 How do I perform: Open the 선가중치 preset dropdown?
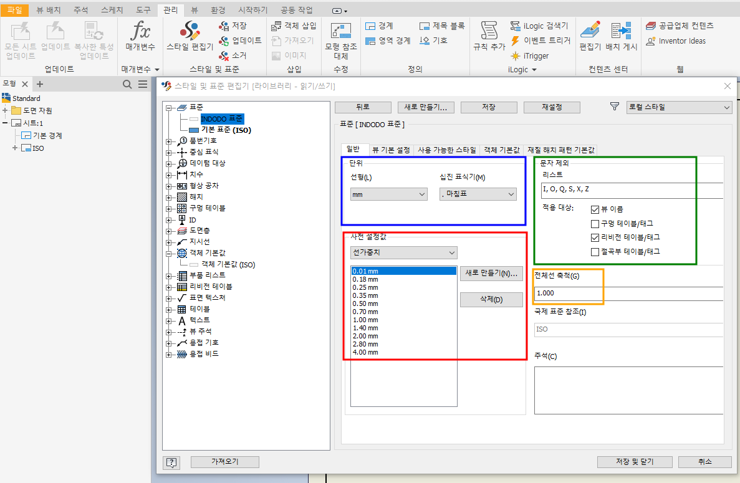(404, 253)
